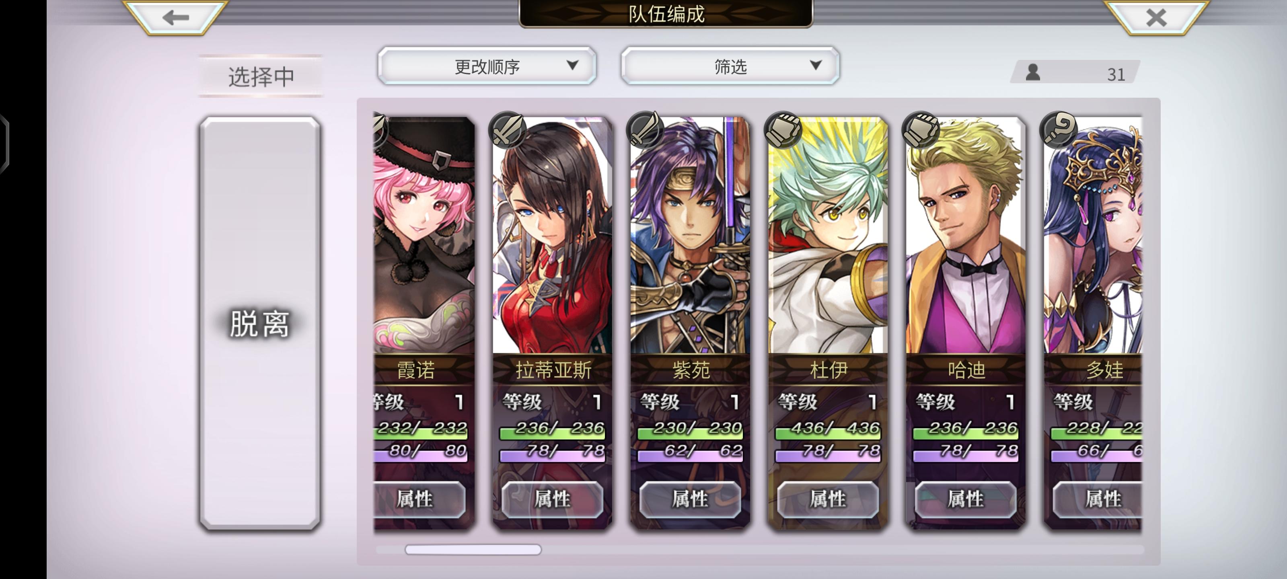Click the back arrow icon
This screenshot has width=1287, height=579.
(x=175, y=17)
